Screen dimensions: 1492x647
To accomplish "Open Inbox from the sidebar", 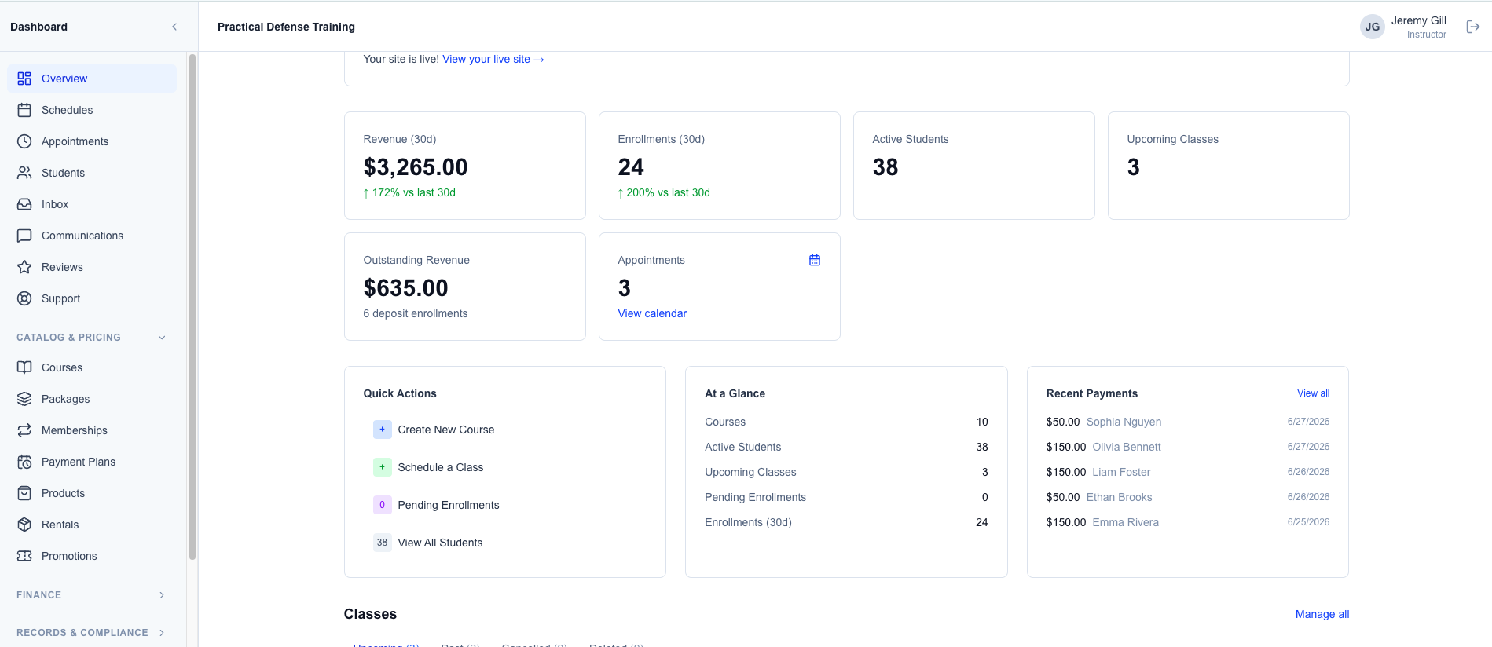I will 92,204.
